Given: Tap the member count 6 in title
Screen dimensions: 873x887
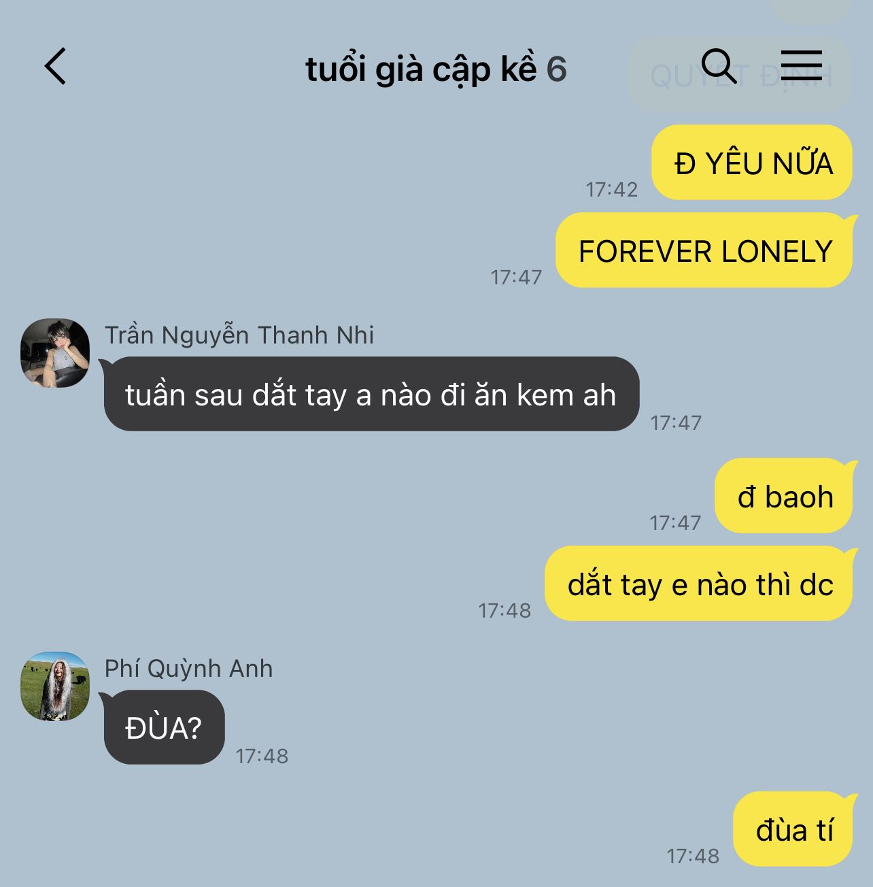Looking at the screenshot, I should pos(556,69).
